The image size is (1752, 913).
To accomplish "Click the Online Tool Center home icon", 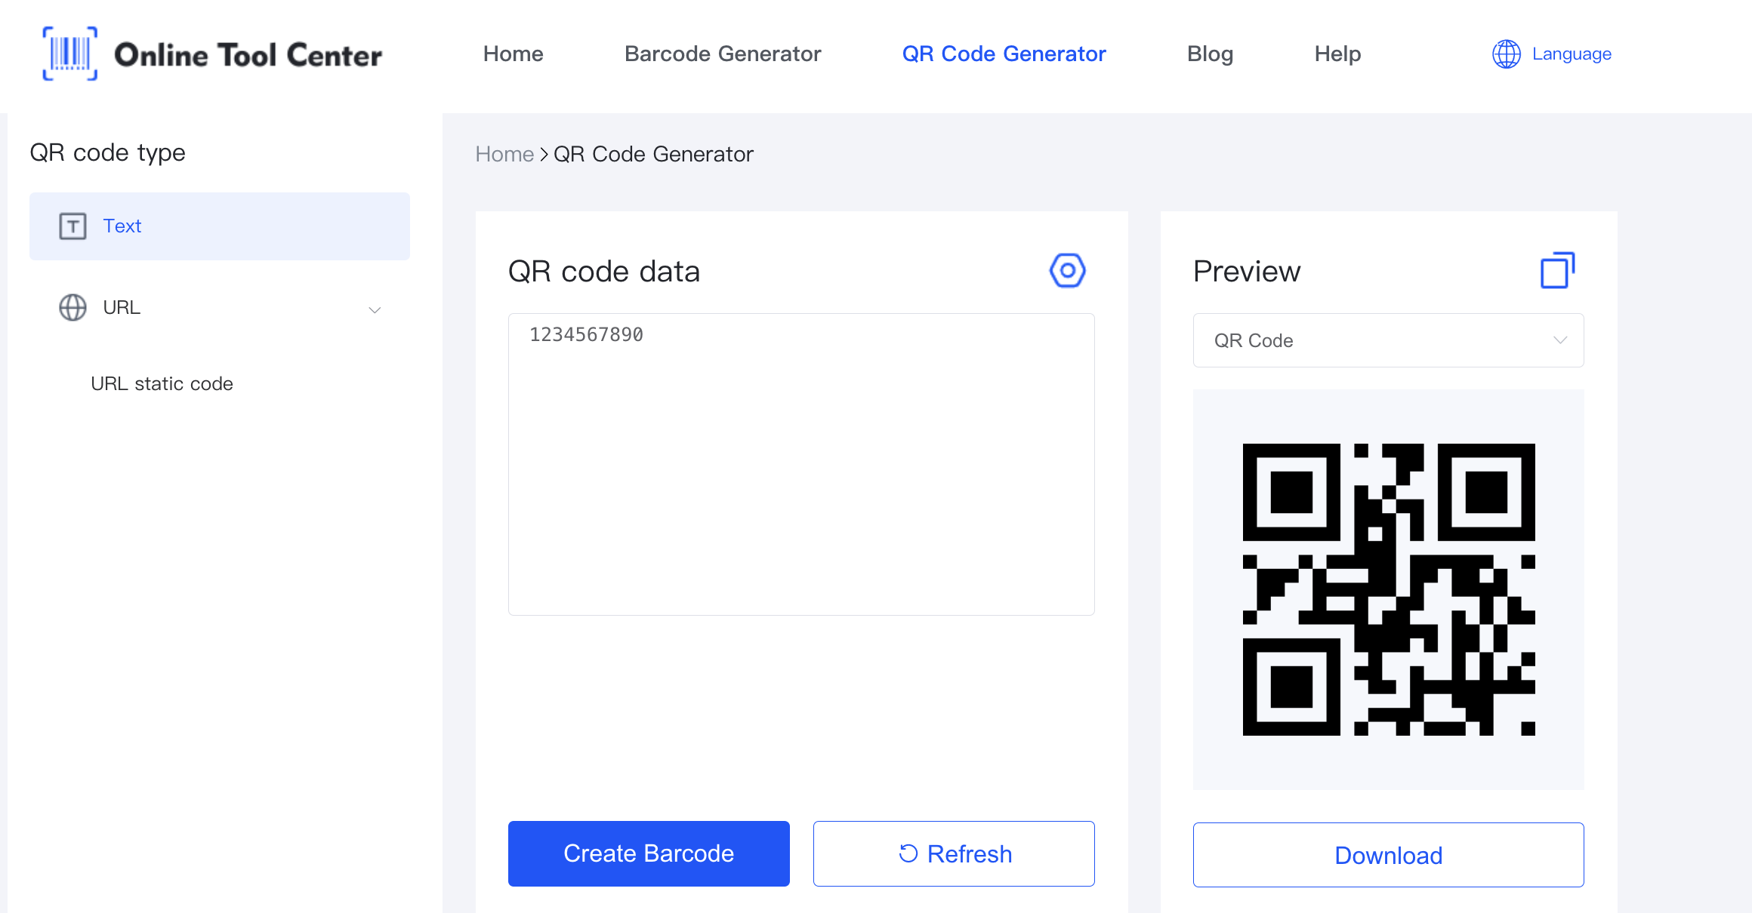I will click(x=67, y=52).
